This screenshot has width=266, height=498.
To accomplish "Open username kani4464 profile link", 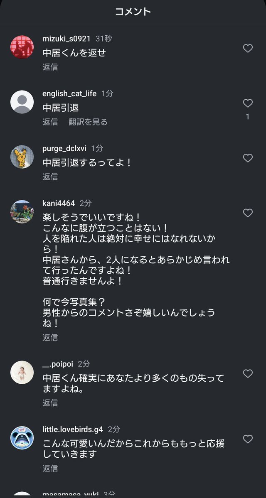I will coord(59,203).
